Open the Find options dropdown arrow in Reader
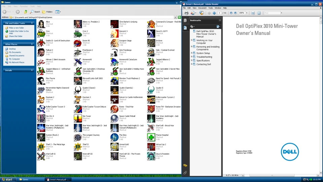Screen dimensions: 323x182 pos(282,13)
